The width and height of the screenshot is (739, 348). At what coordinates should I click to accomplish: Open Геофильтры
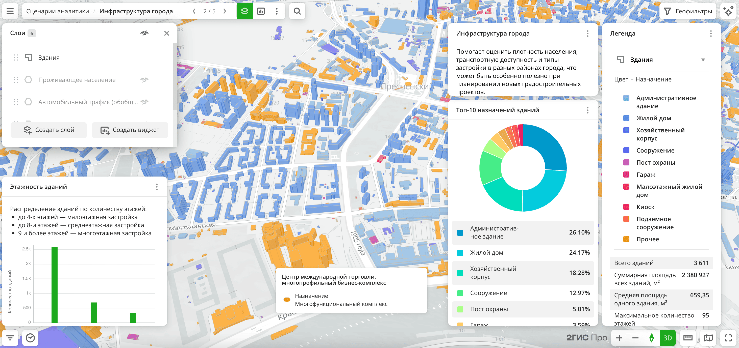coord(688,11)
